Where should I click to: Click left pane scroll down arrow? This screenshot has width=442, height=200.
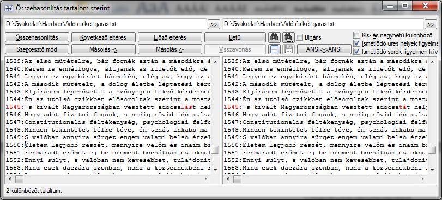pyautogui.click(x=215, y=170)
